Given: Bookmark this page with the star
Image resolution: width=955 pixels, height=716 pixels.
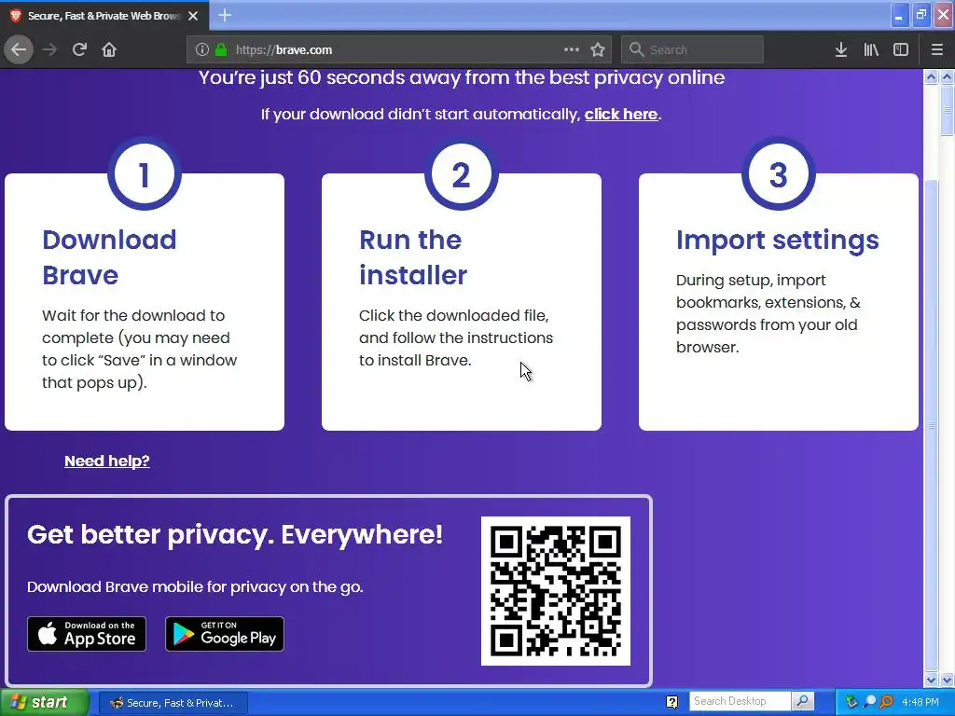Looking at the screenshot, I should (598, 49).
